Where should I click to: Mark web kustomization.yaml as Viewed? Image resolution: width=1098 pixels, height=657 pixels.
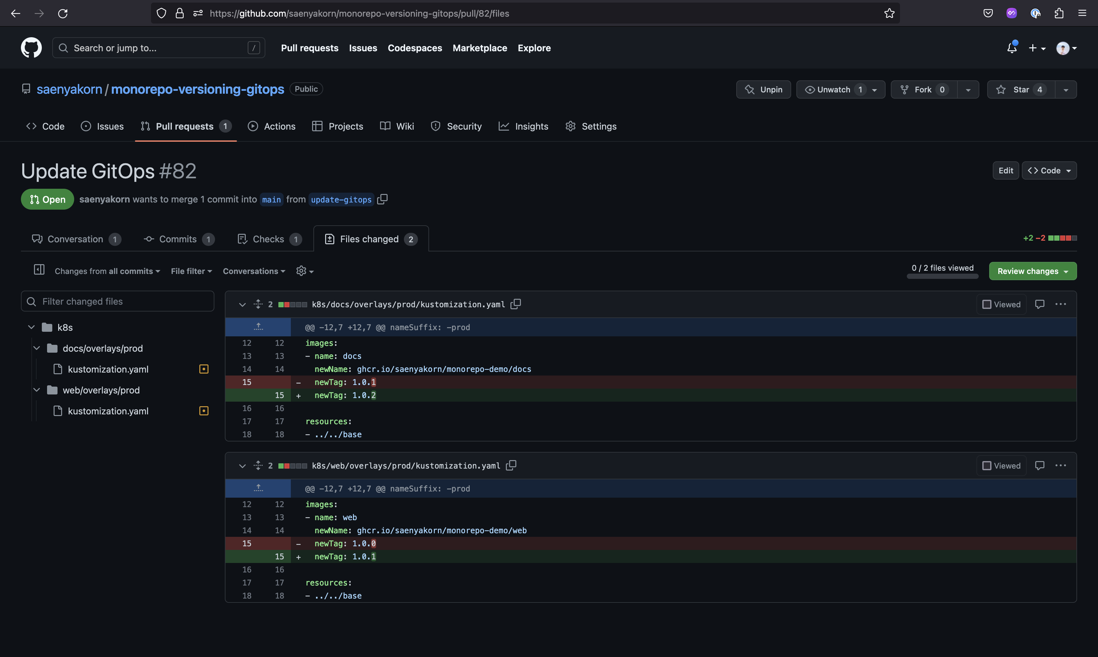(x=1001, y=466)
